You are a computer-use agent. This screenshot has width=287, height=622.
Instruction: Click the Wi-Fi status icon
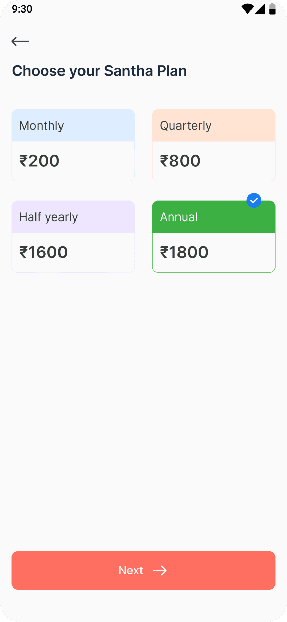click(247, 9)
